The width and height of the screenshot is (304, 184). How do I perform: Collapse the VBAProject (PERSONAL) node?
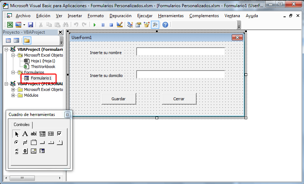pos(6,84)
